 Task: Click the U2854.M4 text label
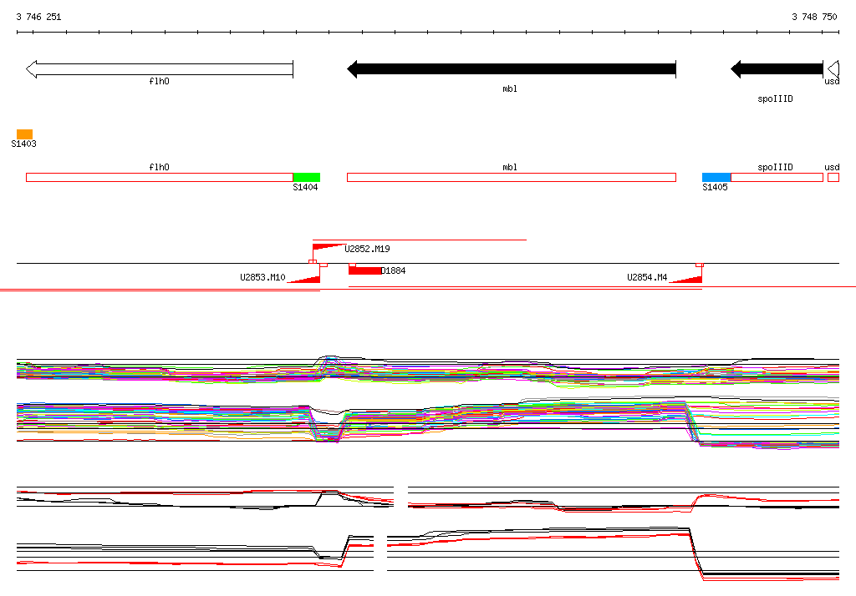coord(647,277)
